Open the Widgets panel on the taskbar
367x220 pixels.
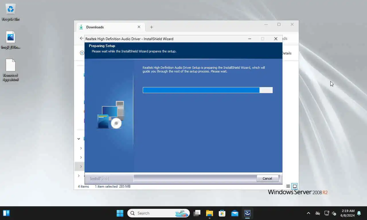(x=6, y=213)
